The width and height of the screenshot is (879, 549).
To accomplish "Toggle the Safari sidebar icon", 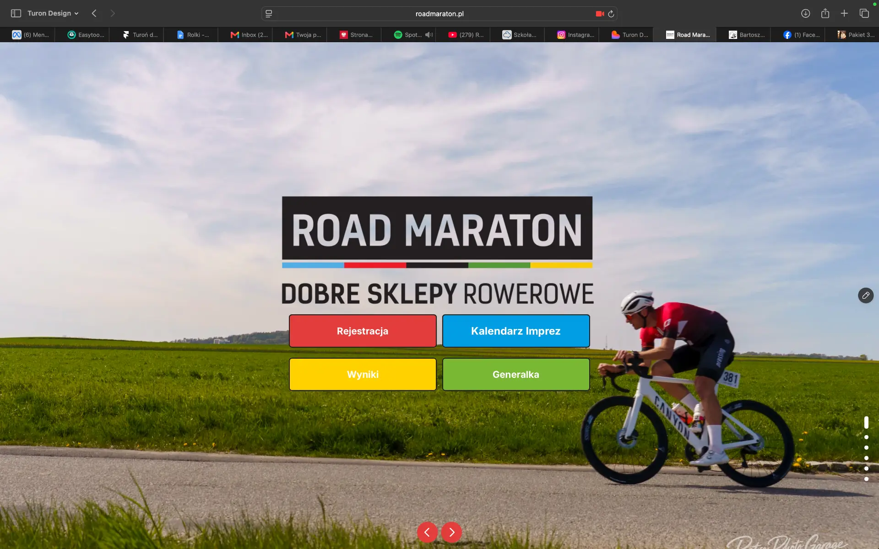I will [16, 13].
